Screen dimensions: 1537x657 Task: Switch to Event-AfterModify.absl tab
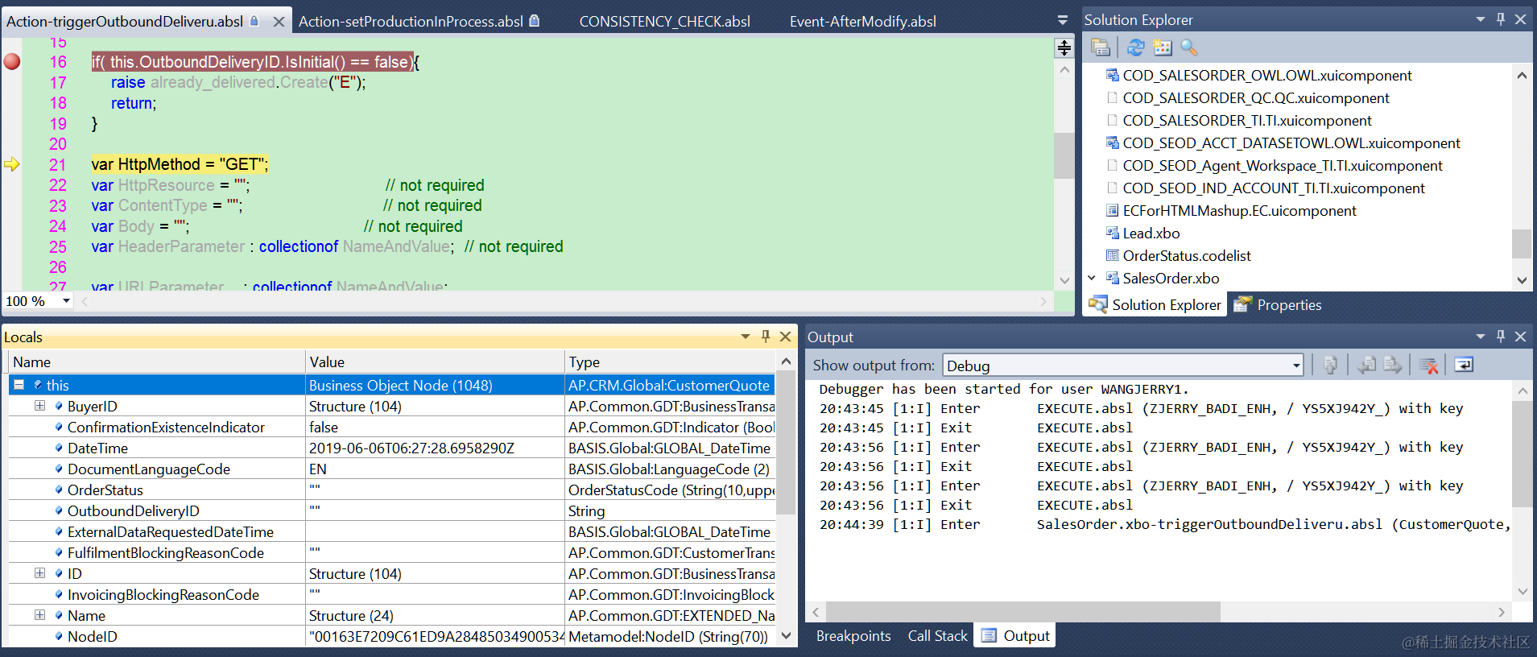tap(862, 22)
